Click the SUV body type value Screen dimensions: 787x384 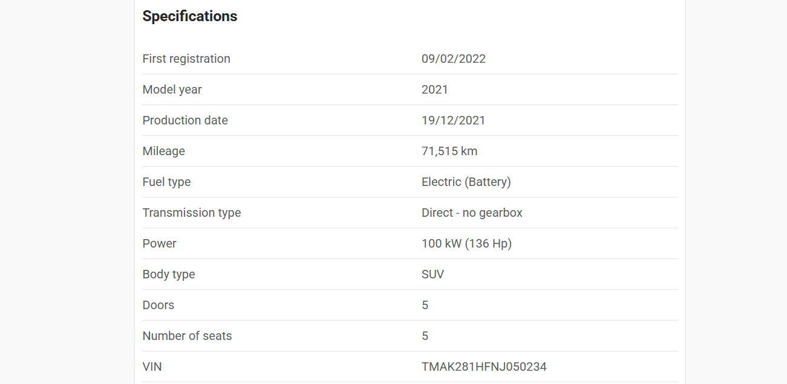point(433,274)
